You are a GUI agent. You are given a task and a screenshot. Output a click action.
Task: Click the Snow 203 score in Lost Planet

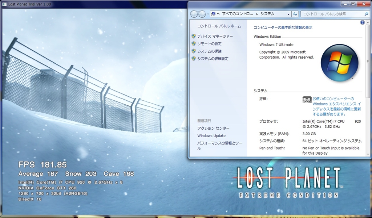point(81,174)
